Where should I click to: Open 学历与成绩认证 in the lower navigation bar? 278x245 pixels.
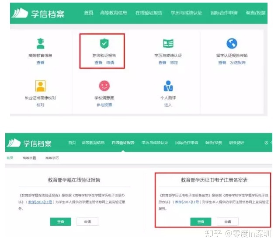[155, 143]
